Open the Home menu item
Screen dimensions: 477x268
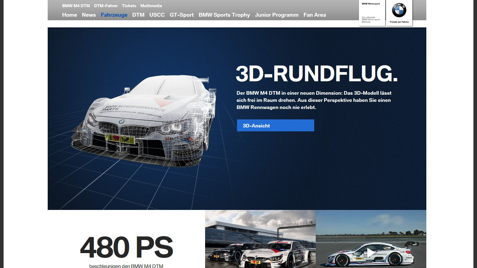tap(69, 15)
